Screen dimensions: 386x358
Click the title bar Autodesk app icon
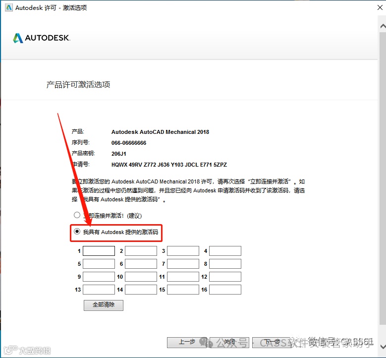pyautogui.click(x=9, y=7)
